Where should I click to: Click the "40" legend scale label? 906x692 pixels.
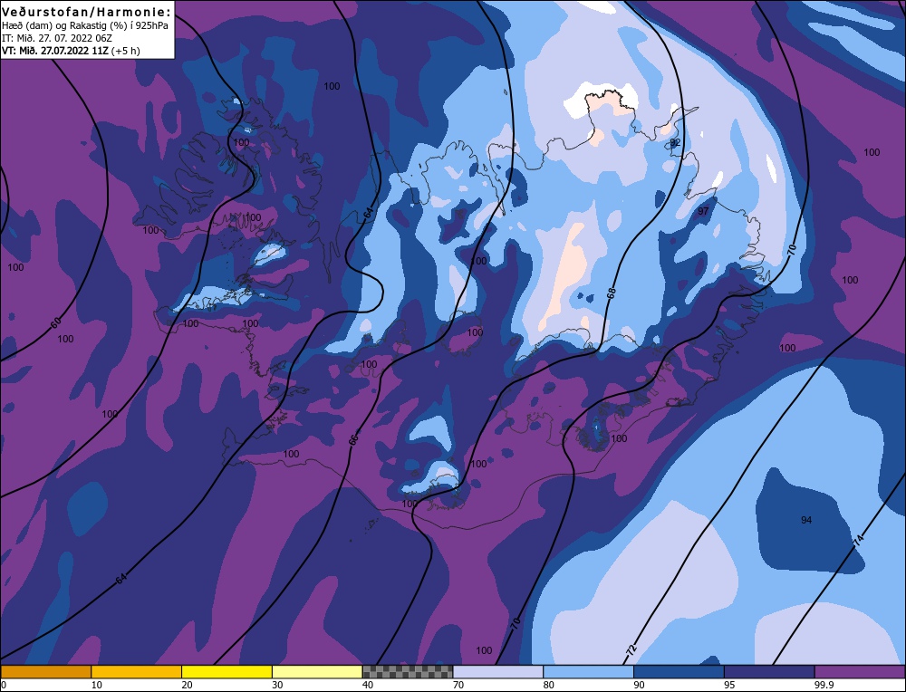[x=368, y=685]
